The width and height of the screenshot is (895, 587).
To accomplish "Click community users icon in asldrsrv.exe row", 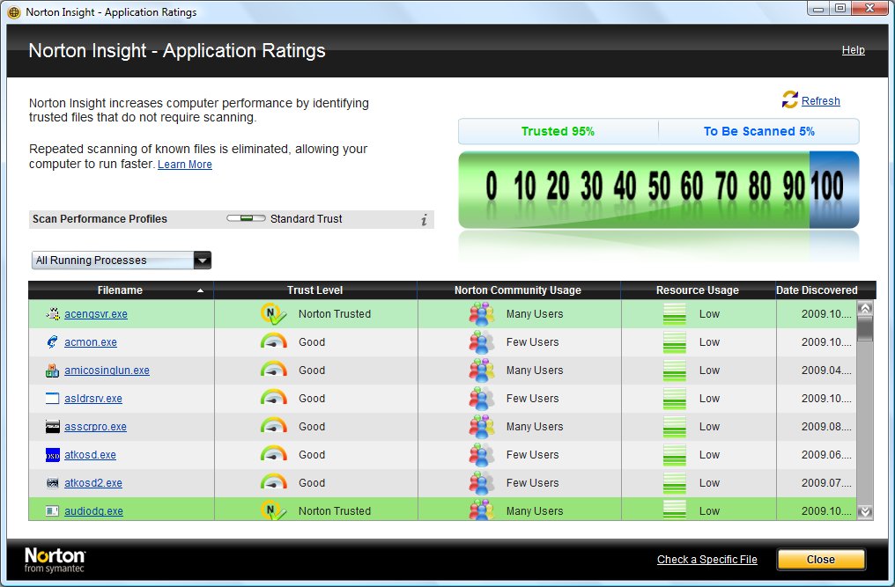I will point(481,398).
